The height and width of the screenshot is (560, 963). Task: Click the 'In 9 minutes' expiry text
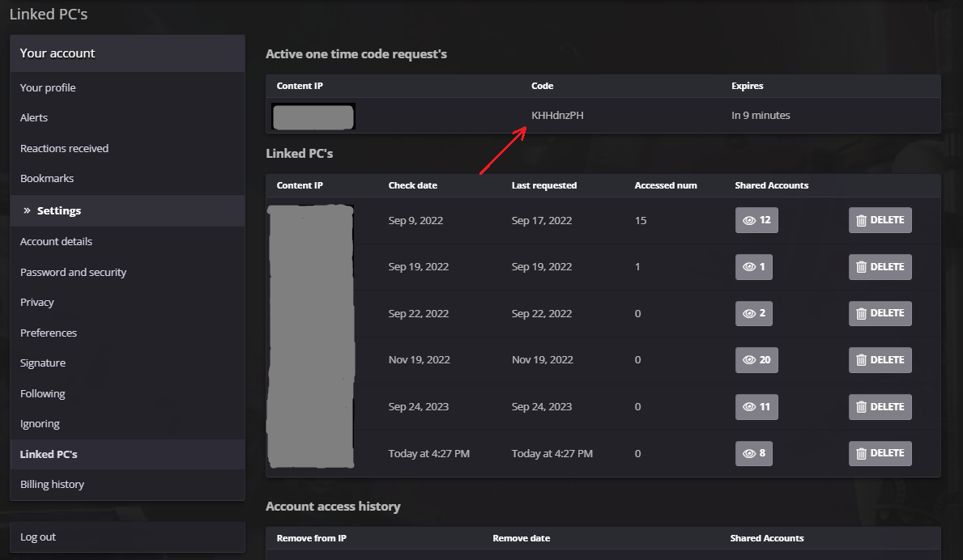761,115
